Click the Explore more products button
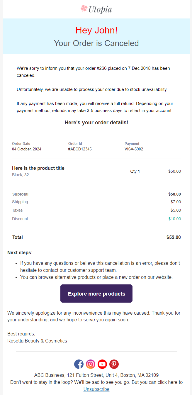This screenshot has height=402, width=192. click(x=96, y=294)
